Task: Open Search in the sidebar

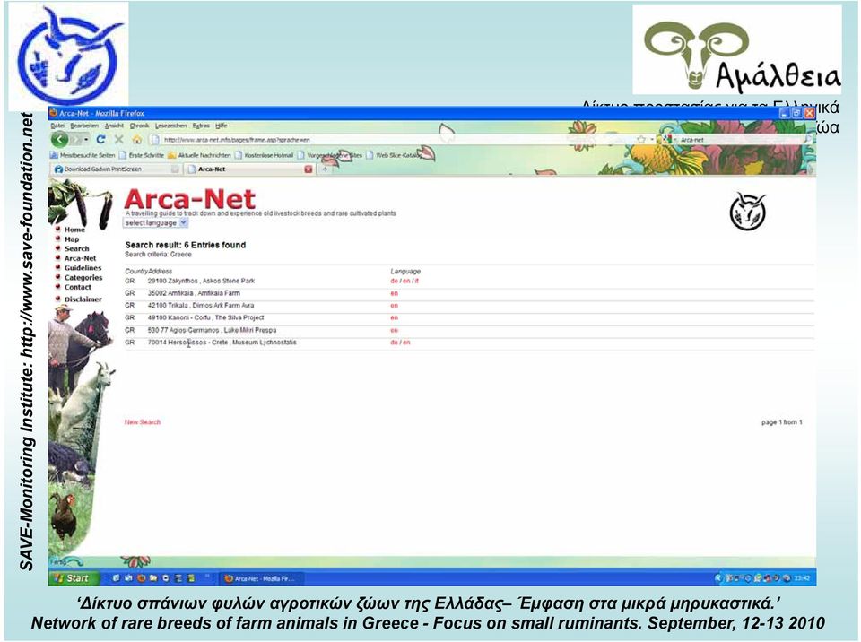Action: coord(76,248)
